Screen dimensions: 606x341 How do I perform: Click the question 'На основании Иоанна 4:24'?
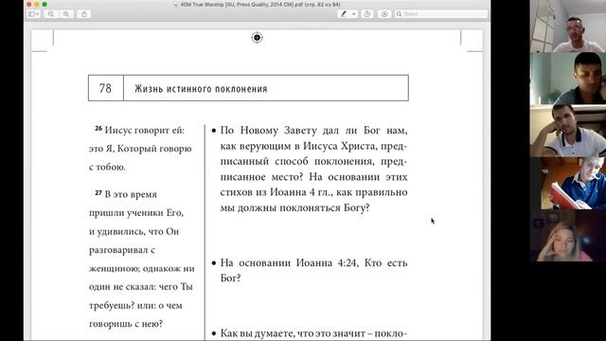pyautogui.click(x=313, y=270)
